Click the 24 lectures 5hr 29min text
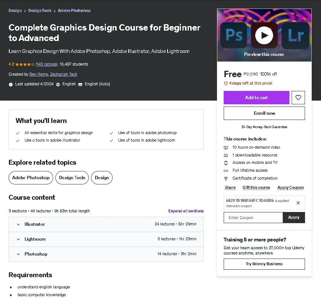Screen dimensions: 321x304 (175, 224)
